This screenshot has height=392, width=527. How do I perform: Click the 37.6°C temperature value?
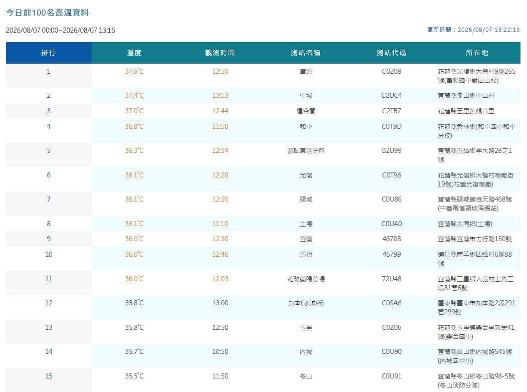(134, 71)
